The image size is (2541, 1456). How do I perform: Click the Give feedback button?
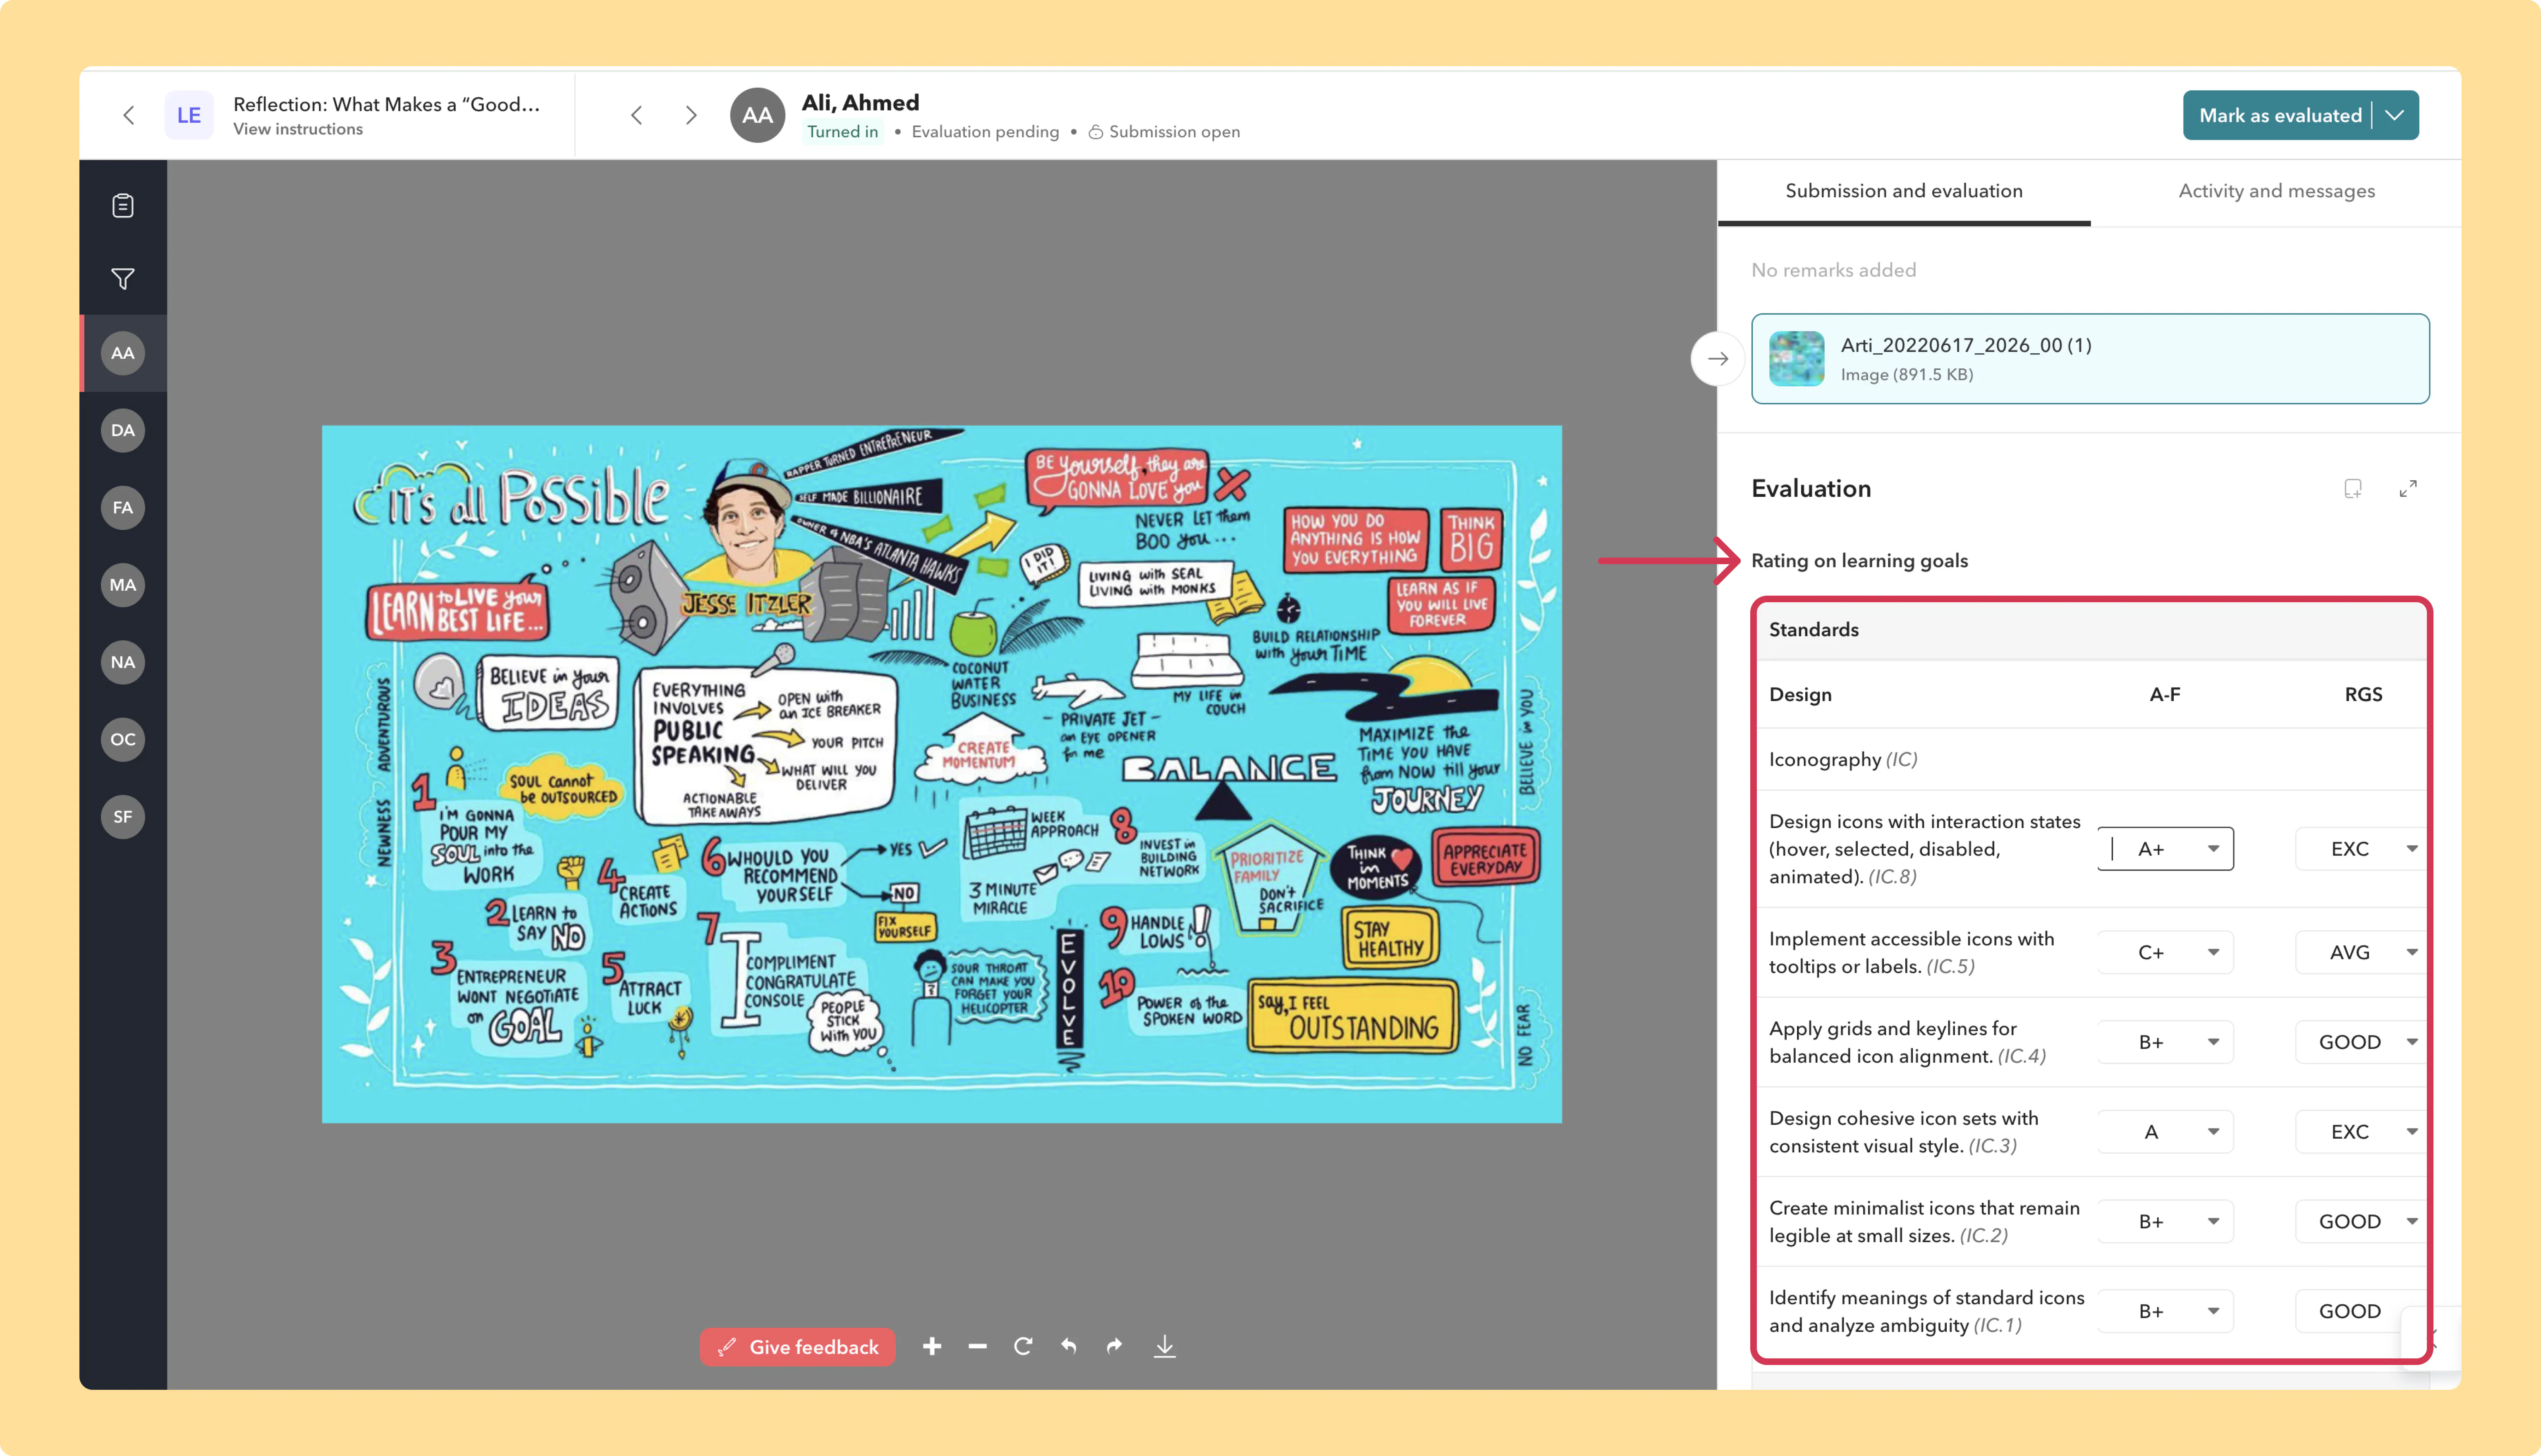(x=798, y=1347)
